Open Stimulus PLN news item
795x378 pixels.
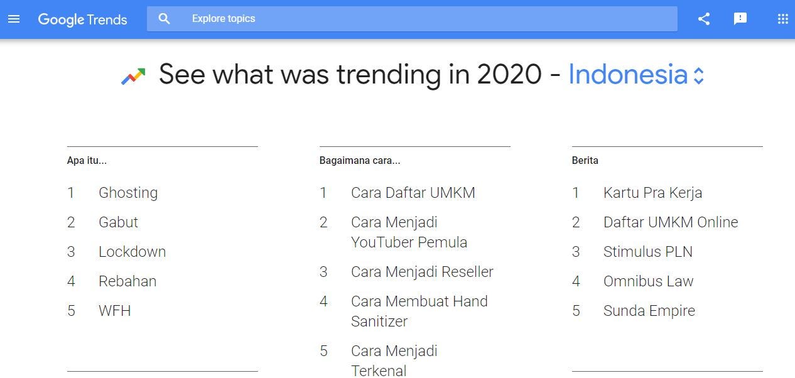tap(648, 252)
